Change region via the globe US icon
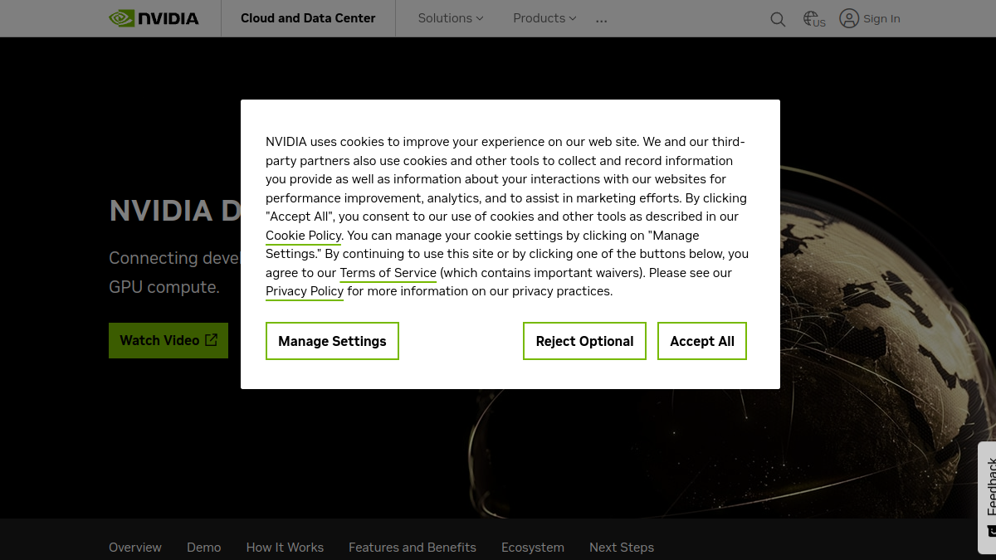The image size is (996, 560). click(x=814, y=19)
